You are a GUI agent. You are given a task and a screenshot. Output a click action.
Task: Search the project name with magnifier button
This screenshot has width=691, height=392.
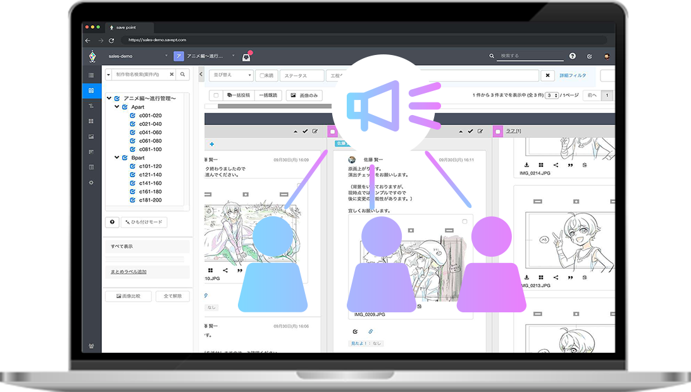coord(182,75)
